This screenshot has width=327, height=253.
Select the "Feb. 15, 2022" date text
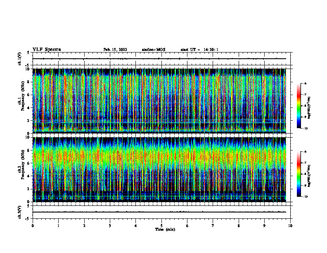tap(115, 50)
